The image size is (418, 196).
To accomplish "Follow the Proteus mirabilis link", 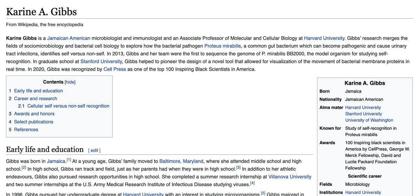I will [x=223, y=46].
